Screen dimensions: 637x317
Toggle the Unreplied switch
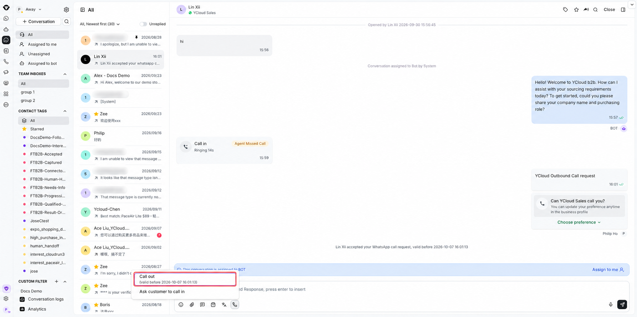coord(143,24)
